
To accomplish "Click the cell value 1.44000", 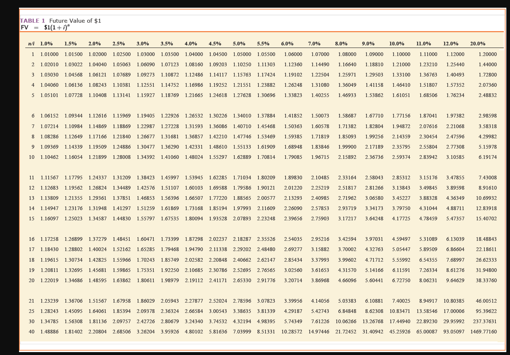I will pyautogui.click(x=488, y=64).
